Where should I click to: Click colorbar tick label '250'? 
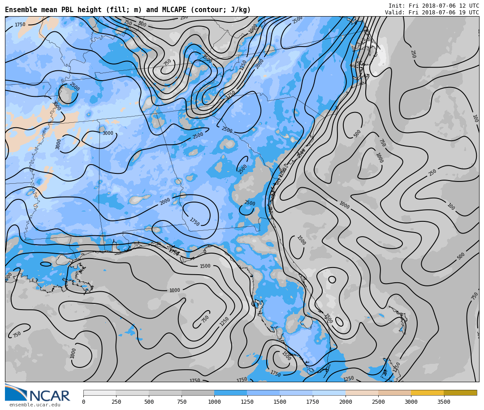pyautogui.click(x=116, y=401)
